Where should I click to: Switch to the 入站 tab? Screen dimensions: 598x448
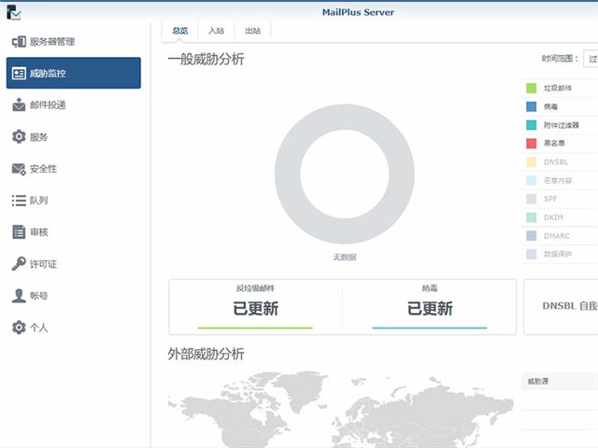pos(216,31)
